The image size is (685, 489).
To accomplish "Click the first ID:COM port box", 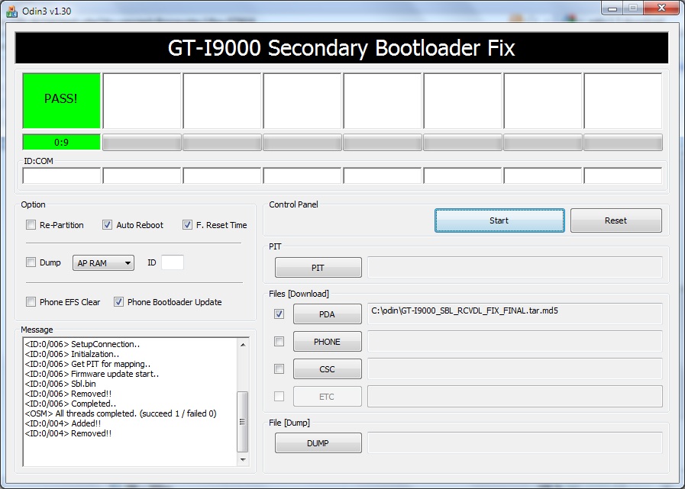I will coord(62,176).
